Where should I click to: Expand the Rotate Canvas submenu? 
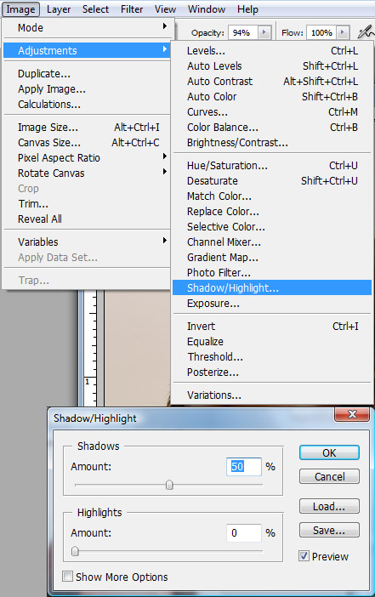tap(87, 173)
